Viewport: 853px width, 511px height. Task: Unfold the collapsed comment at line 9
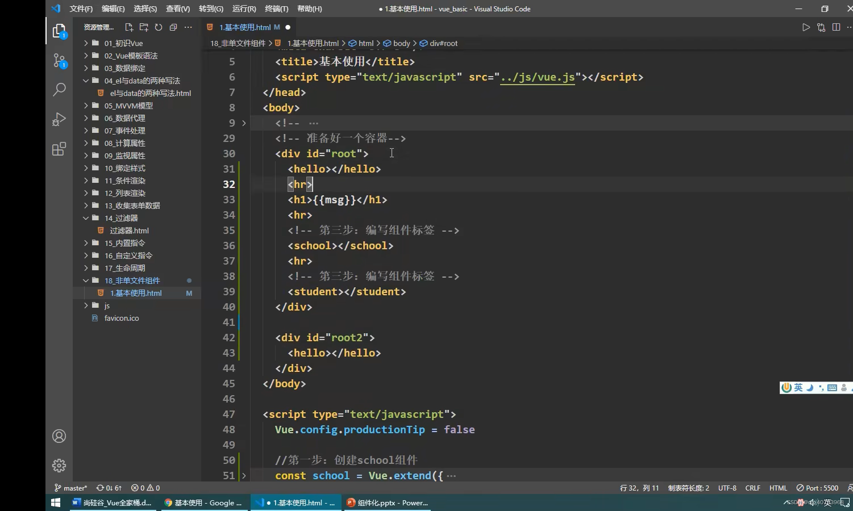tap(244, 123)
